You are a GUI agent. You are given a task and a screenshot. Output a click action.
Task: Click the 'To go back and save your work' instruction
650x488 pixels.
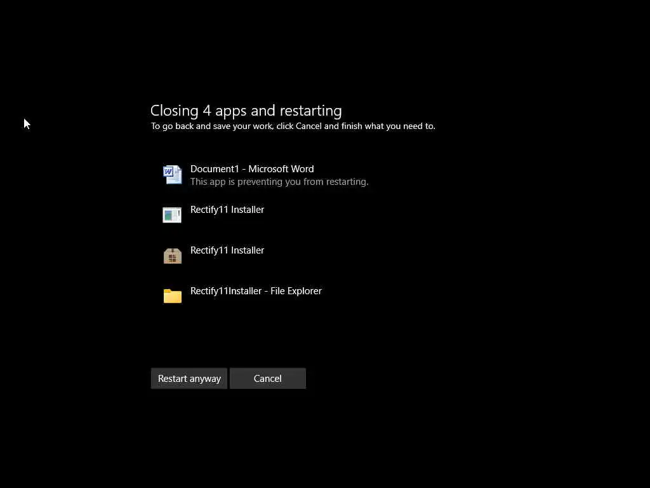pyautogui.click(x=293, y=126)
